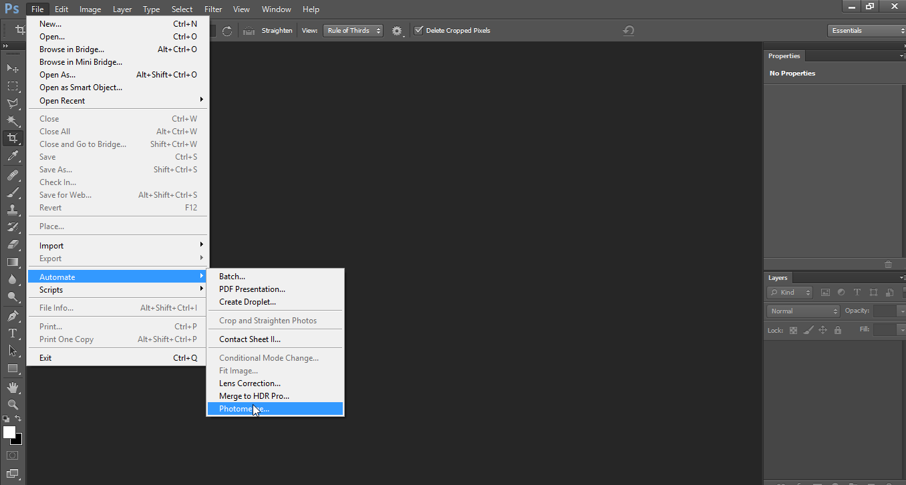Select the Dodge tool
Image resolution: width=906 pixels, height=485 pixels.
click(13, 297)
